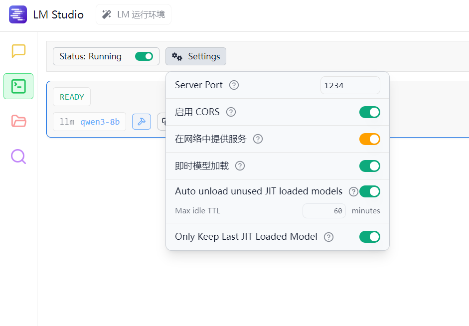
Task: Toggle the server Status Running switch
Action: pyautogui.click(x=144, y=56)
